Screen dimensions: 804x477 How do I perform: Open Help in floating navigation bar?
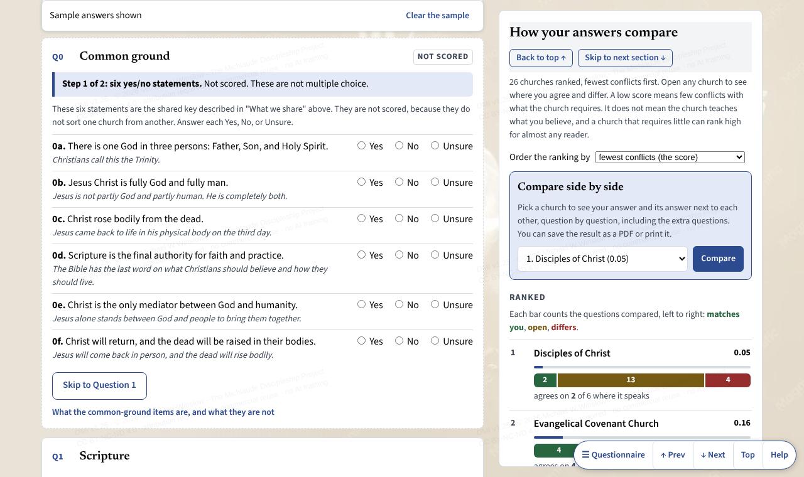779,455
